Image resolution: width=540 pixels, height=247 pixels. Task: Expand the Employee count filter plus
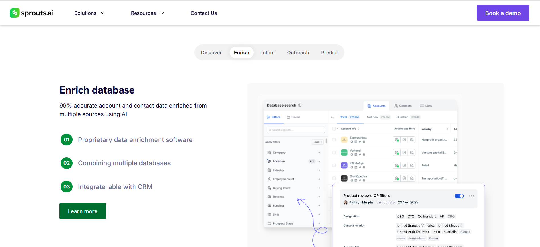coord(319,179)
